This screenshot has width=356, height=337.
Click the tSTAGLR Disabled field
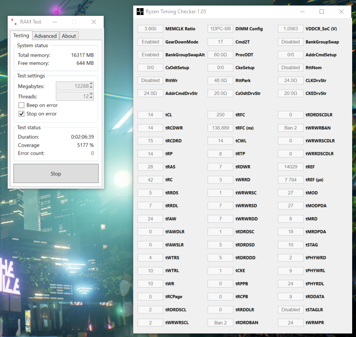290,310
